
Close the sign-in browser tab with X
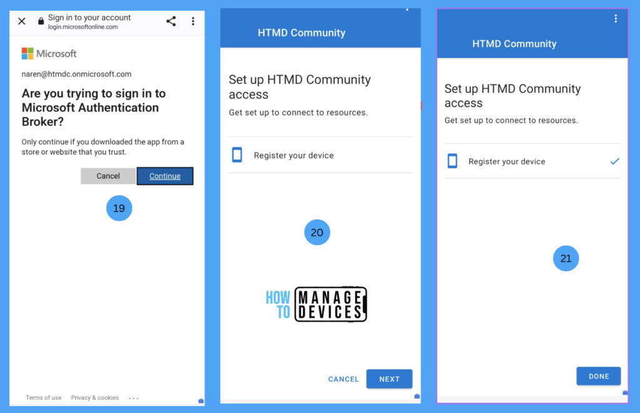point(22,21)
